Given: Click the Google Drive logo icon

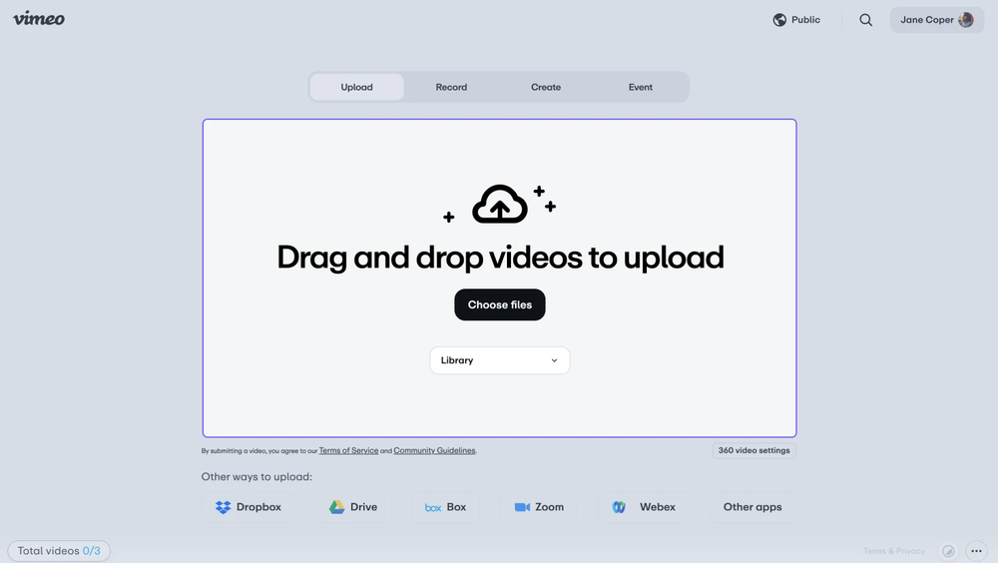Looking at the screenshot, I should click(x=336, y=507).
